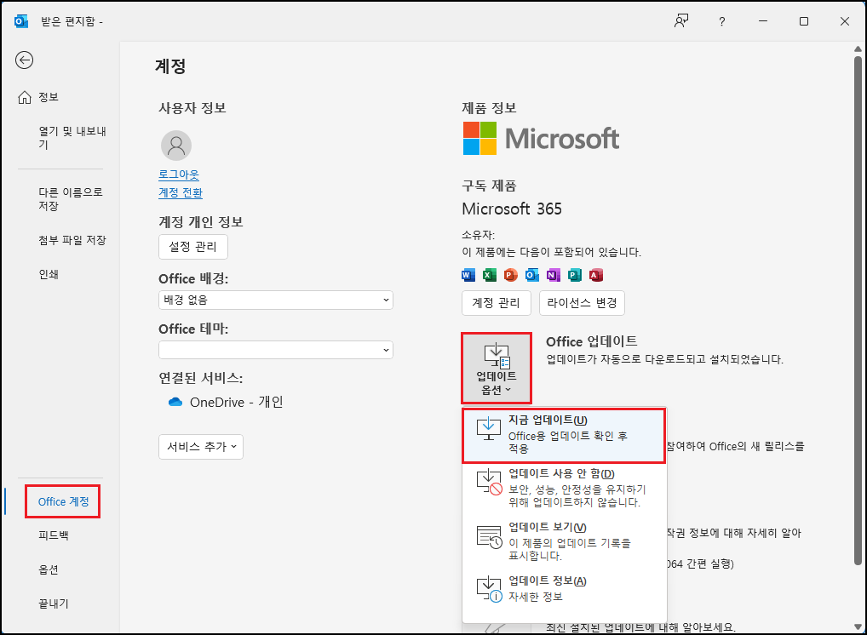Click the Word app icon

pyautogui.click(x=468, y=275)
